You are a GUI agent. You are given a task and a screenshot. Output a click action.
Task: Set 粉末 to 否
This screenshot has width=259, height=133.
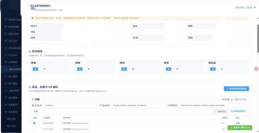tap(168, 69)
